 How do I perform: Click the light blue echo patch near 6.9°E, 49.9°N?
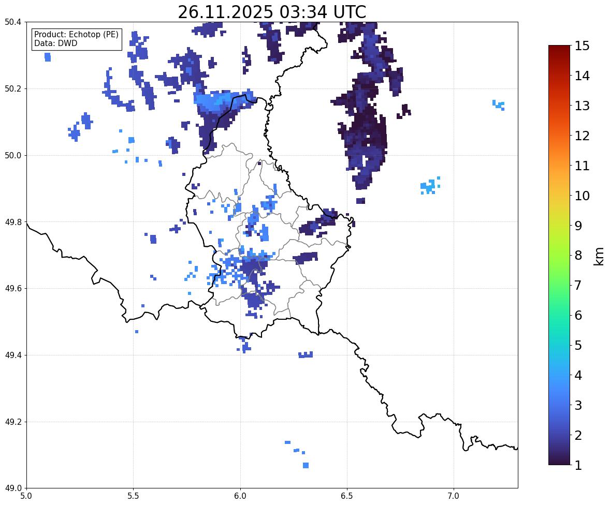430,186
